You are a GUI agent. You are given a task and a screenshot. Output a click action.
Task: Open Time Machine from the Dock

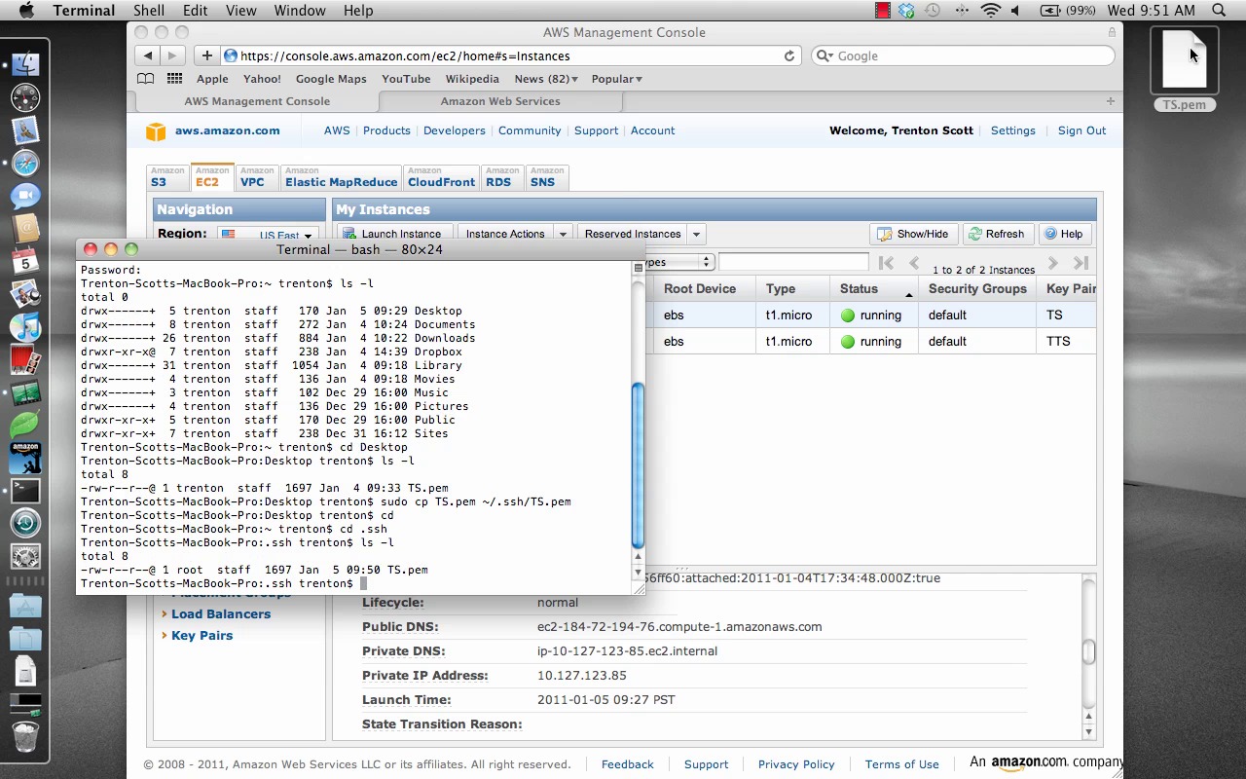[25, 524]
